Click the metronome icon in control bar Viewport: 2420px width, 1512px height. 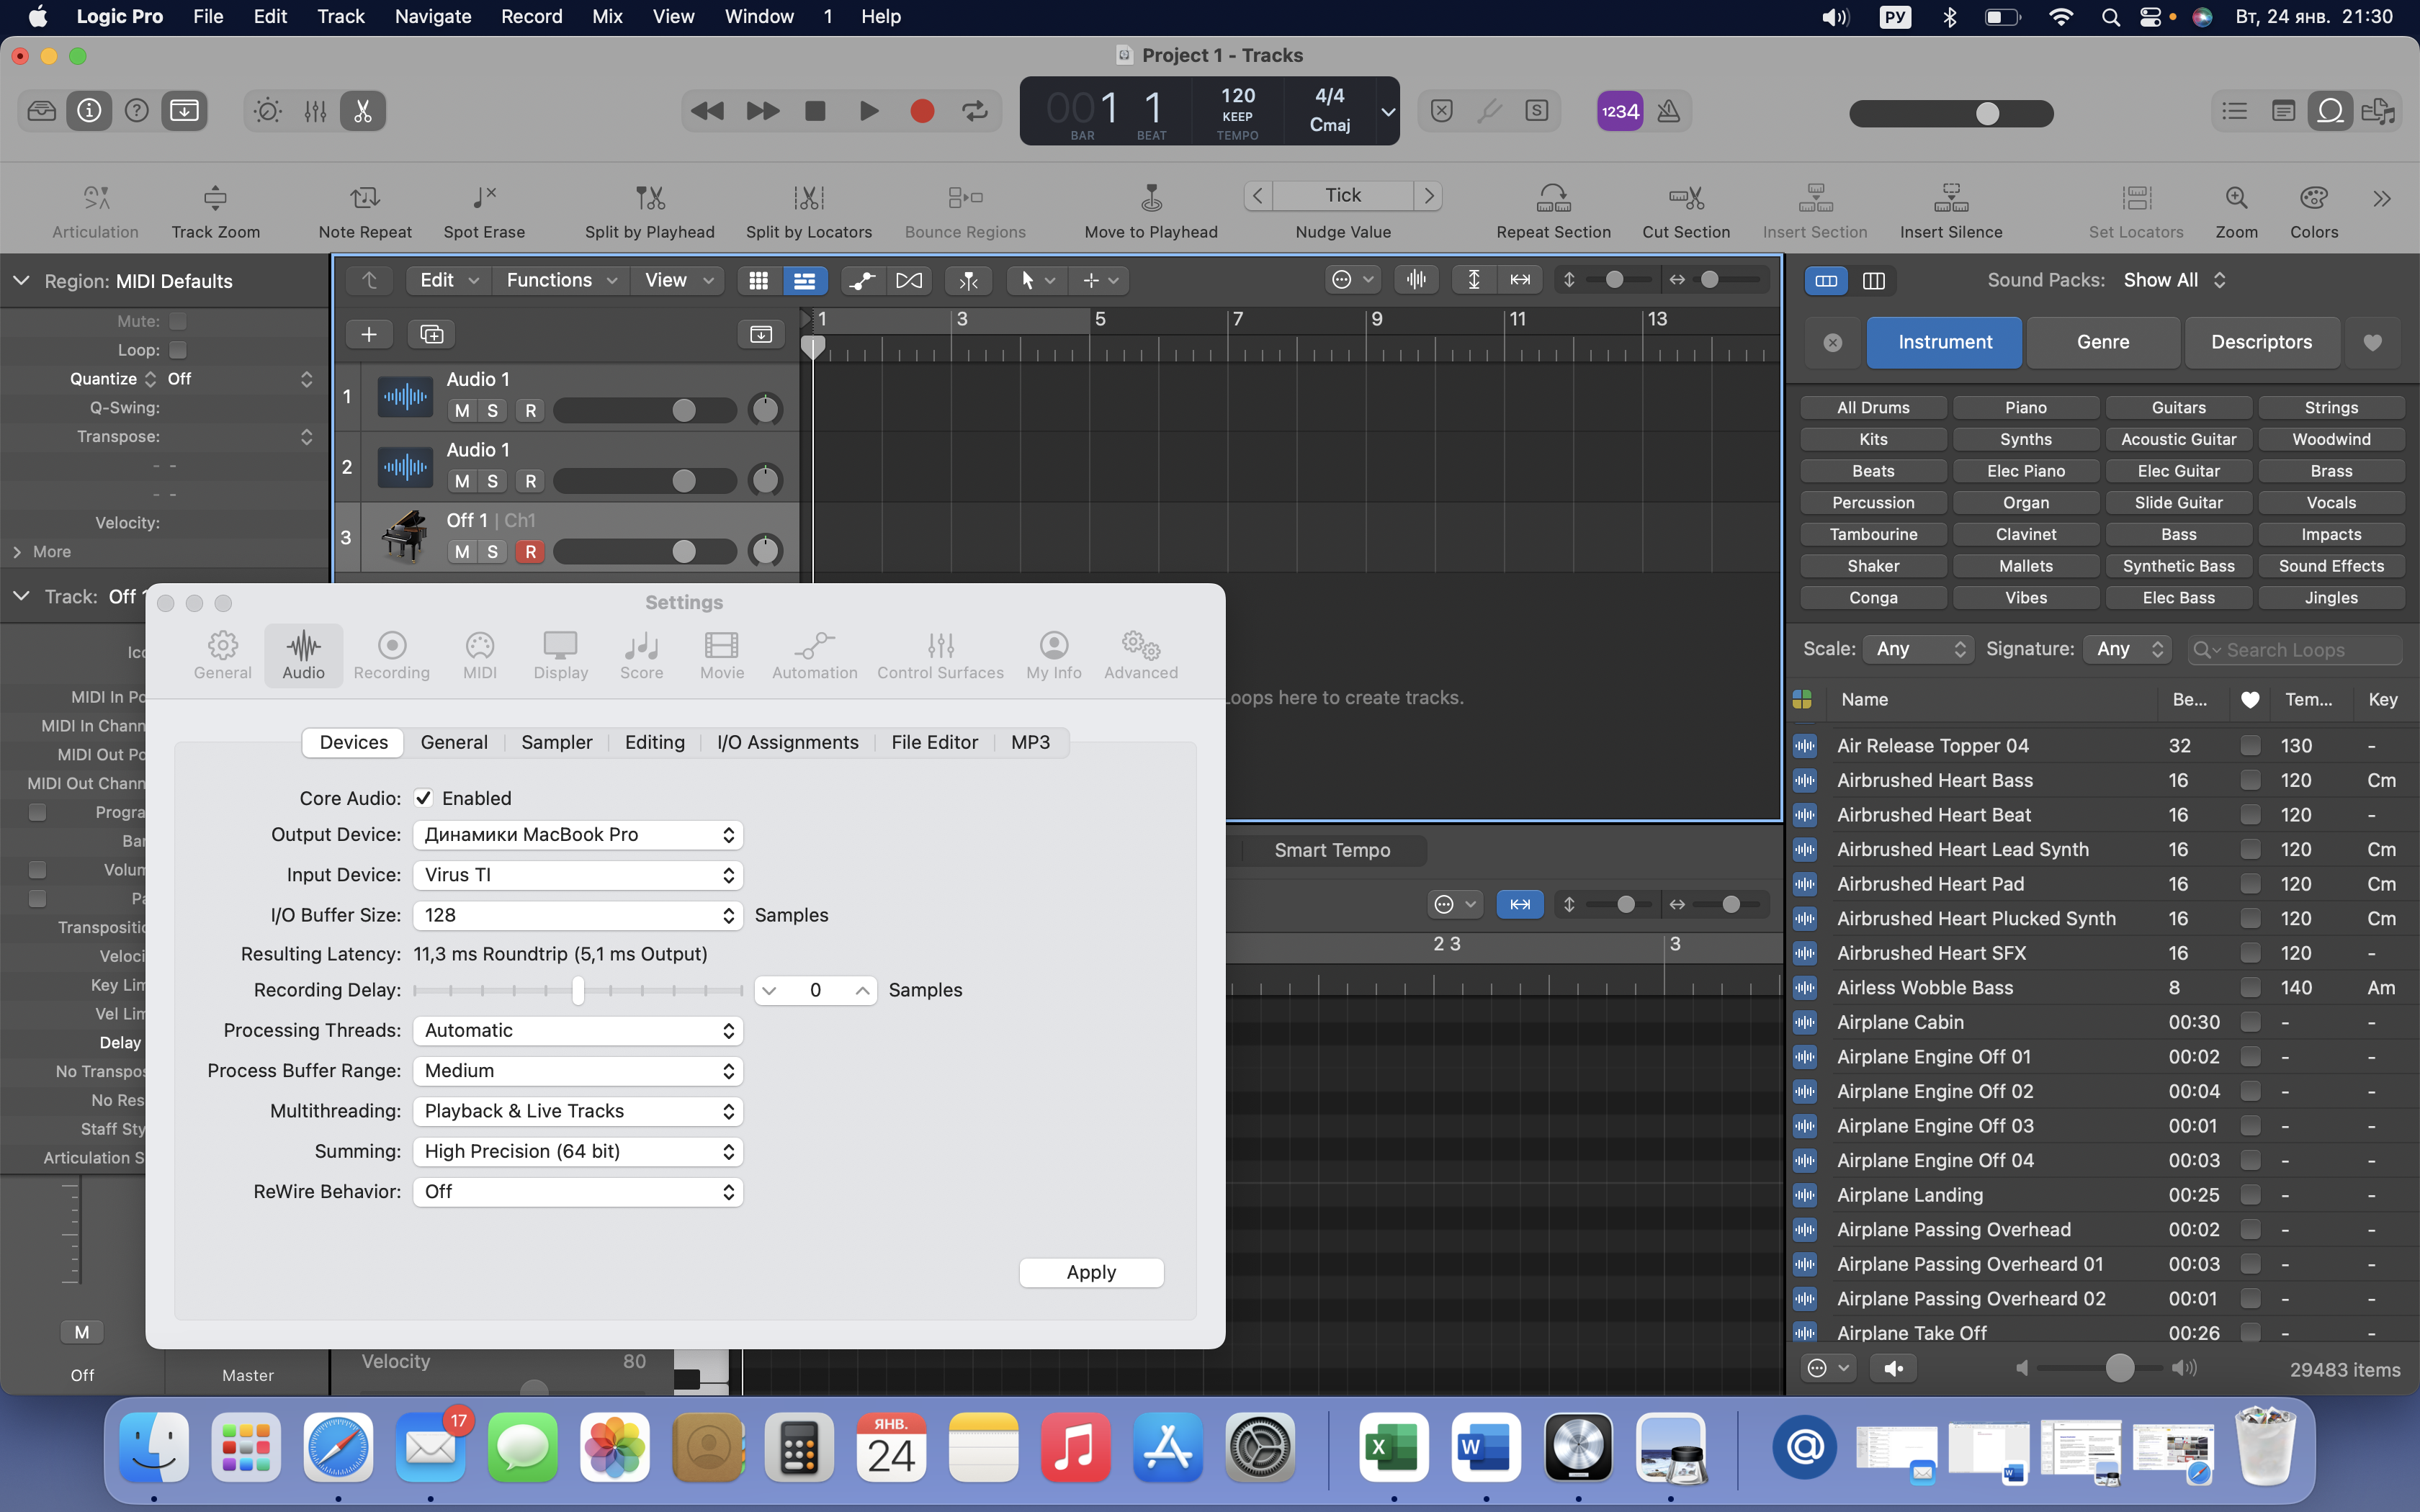point(1668,111)
